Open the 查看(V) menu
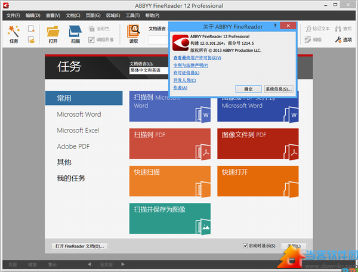The height and width of the screenshot is (272, 358). (x=53, y=16)
